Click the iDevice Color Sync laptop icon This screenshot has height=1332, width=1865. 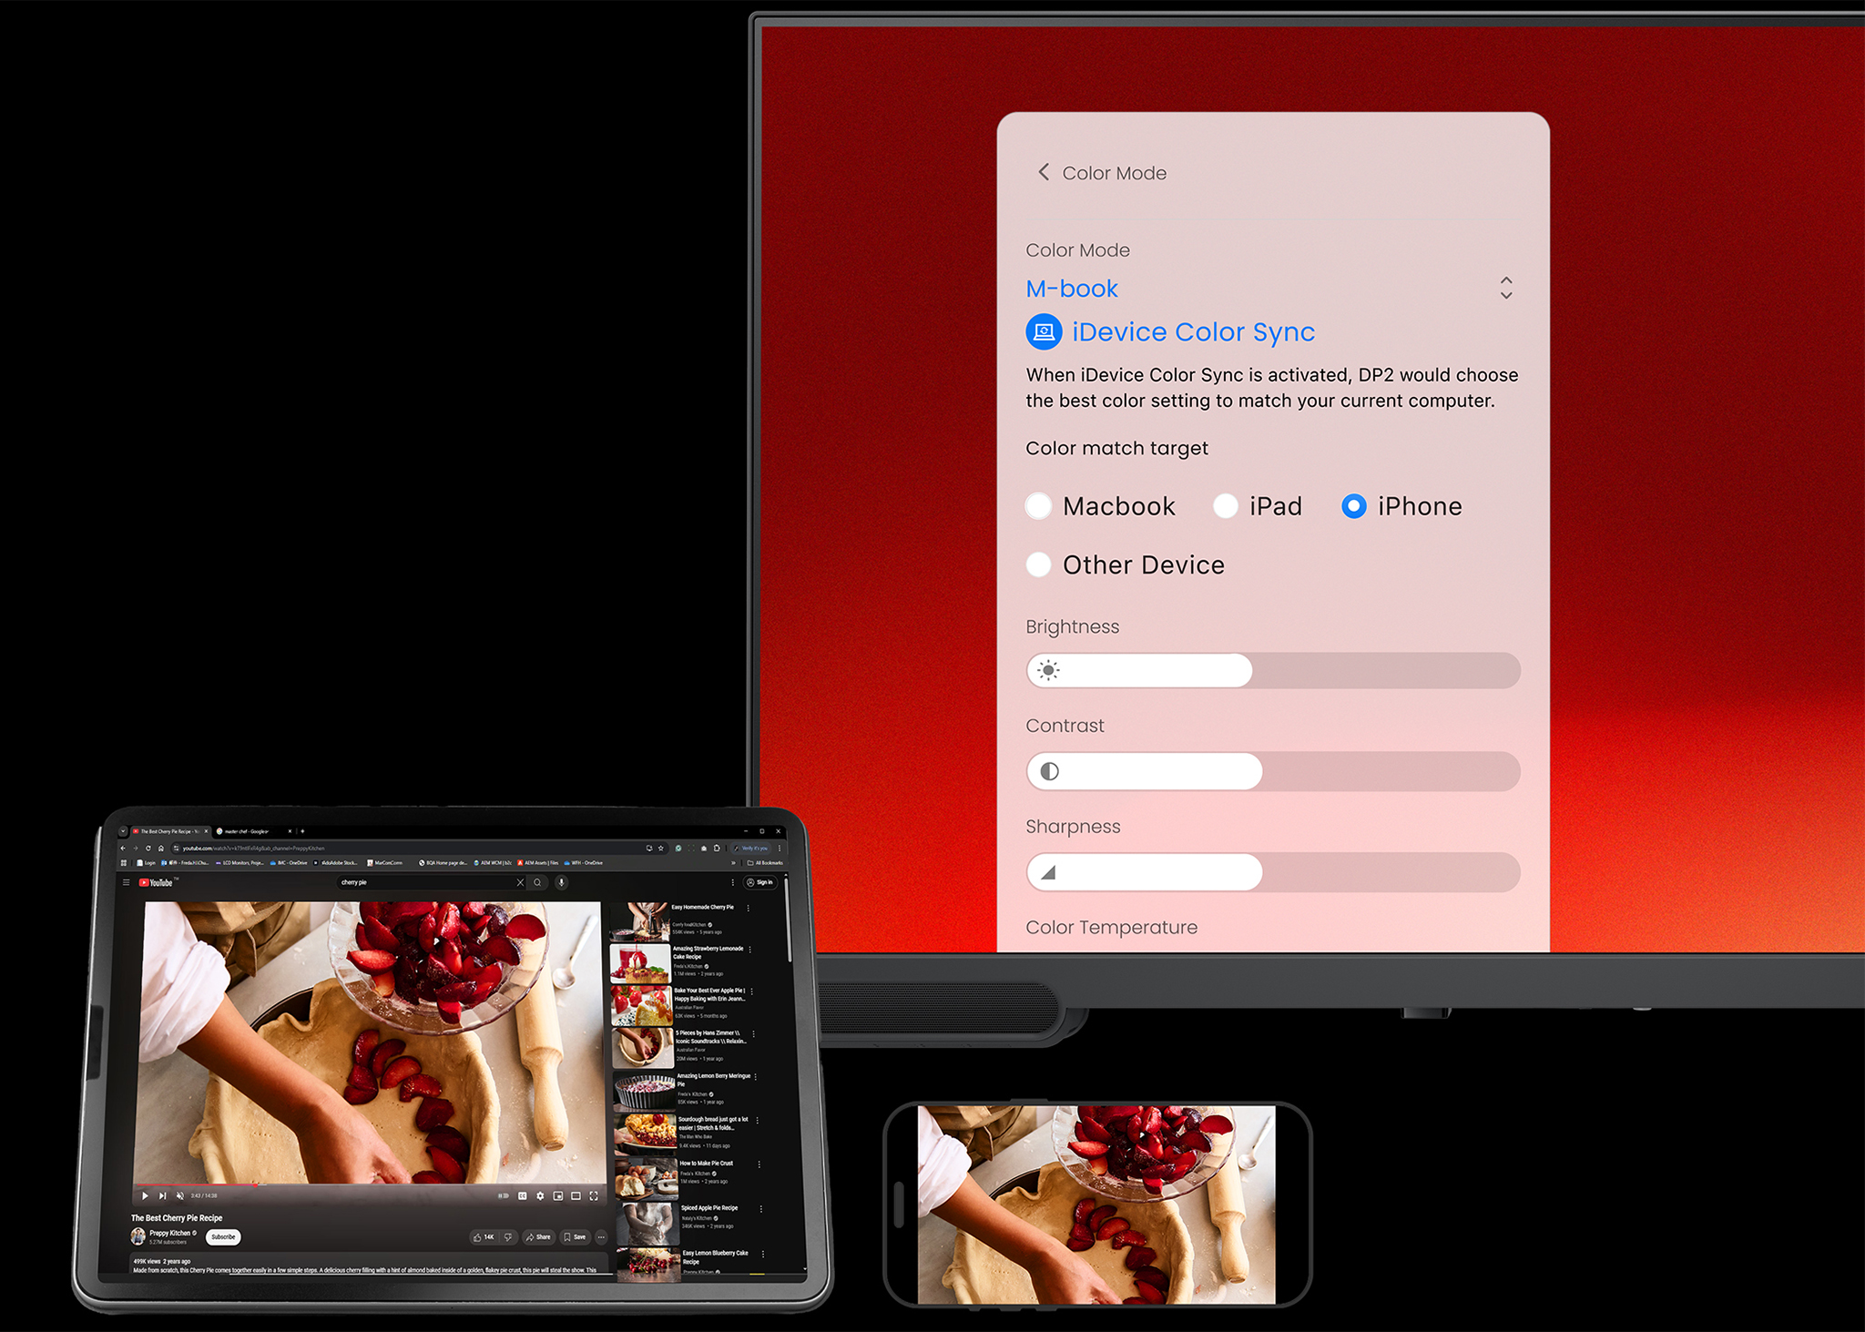click(1044, 332)
